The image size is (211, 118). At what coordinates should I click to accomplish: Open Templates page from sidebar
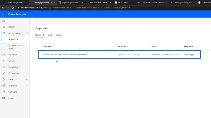[13, 67]
